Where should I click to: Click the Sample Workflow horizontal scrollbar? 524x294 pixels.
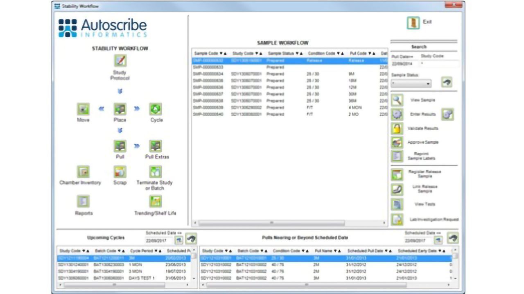[x=290, y=223]
